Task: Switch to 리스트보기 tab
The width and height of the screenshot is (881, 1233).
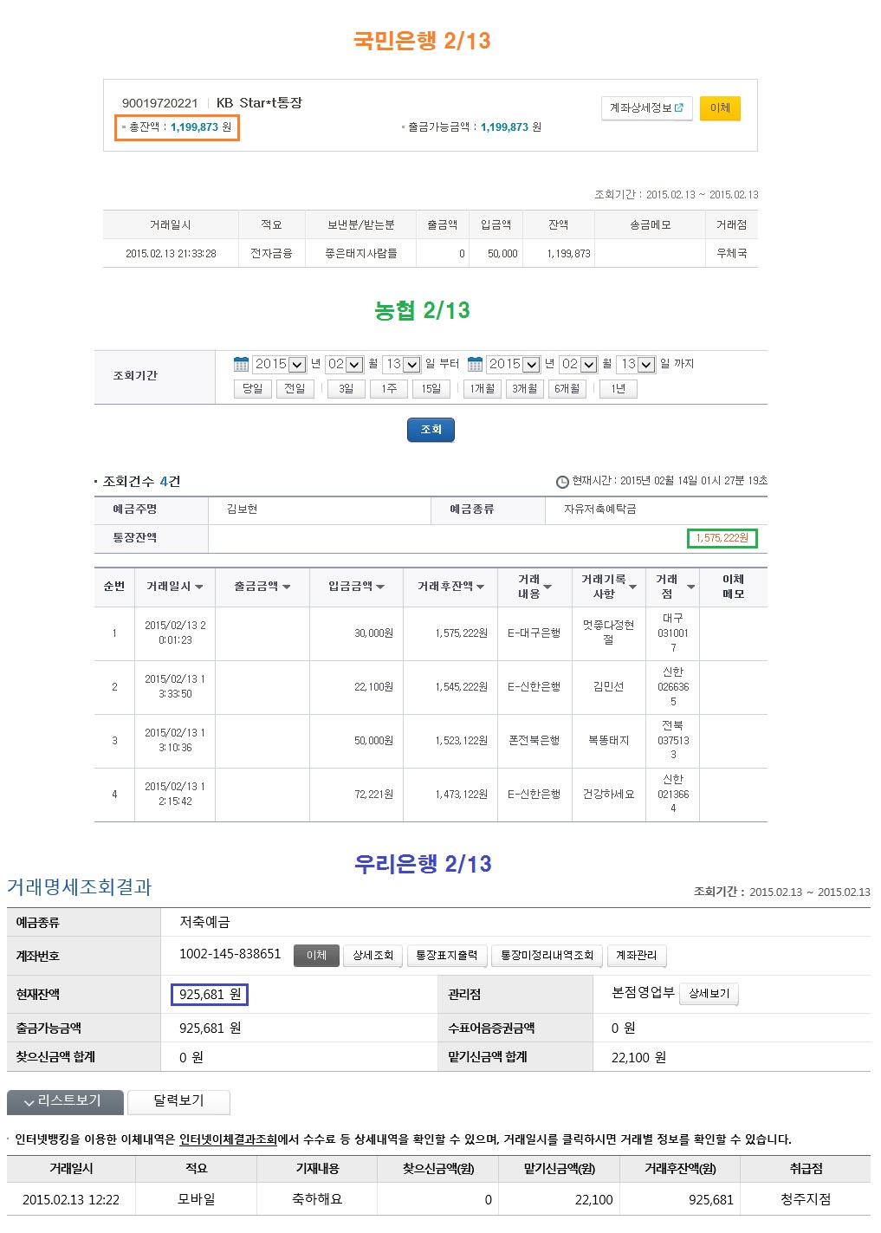Action: (65, 1100)
